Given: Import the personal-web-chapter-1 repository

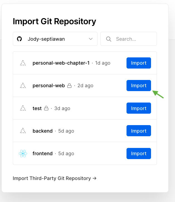Looking at the screenshot, I should click(138, 63).
